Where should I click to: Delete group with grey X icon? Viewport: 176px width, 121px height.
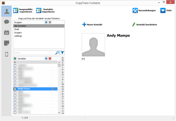pyautogui.click(x=50, y=22)
